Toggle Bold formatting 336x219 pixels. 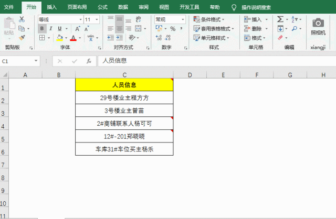point(41,29)
